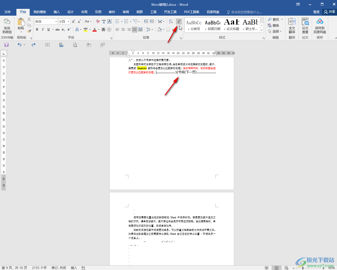The image size is (337, 270).
Task: Sort text with the A-Z icon
Action: tap(171, 21)
